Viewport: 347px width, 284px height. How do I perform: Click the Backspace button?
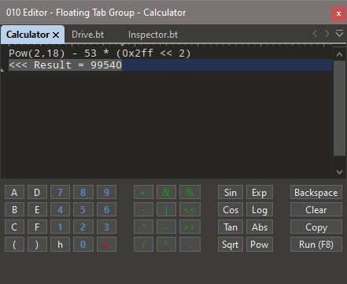(x=316, y=192)
